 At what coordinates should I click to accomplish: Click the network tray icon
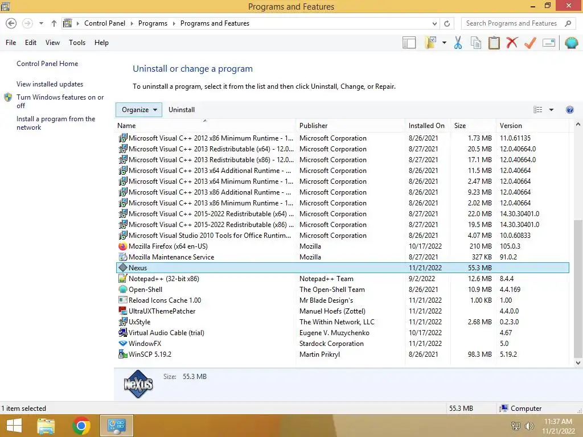(516, 426)
